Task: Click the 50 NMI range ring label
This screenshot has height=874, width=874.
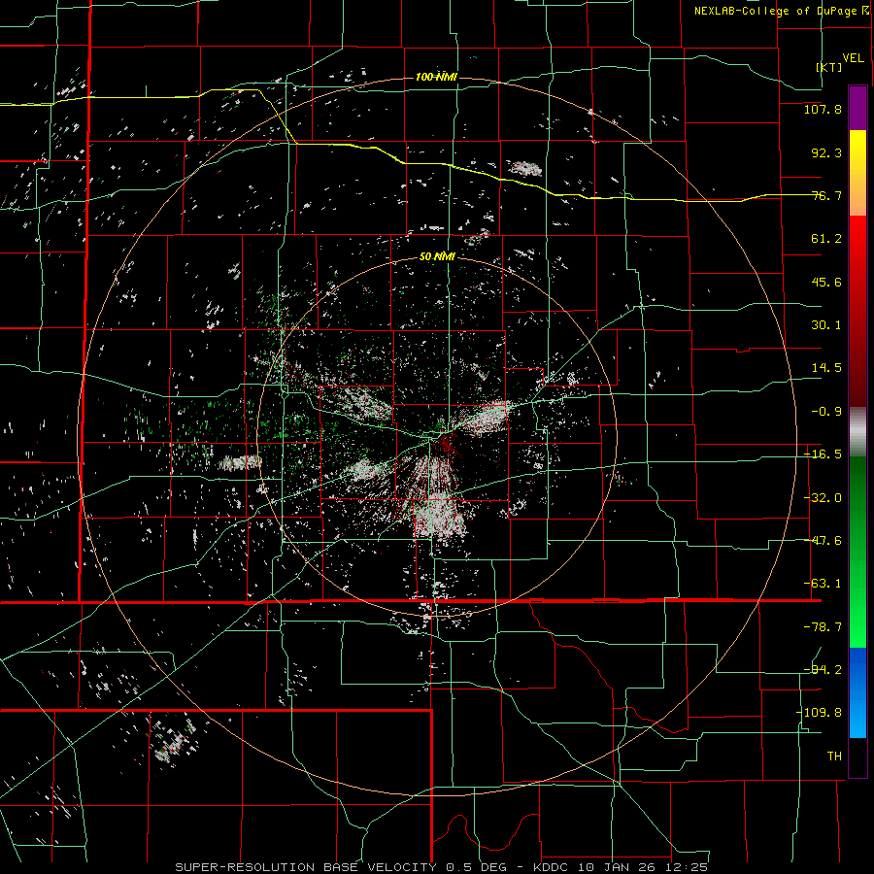Action: click(x=437, y=256)
